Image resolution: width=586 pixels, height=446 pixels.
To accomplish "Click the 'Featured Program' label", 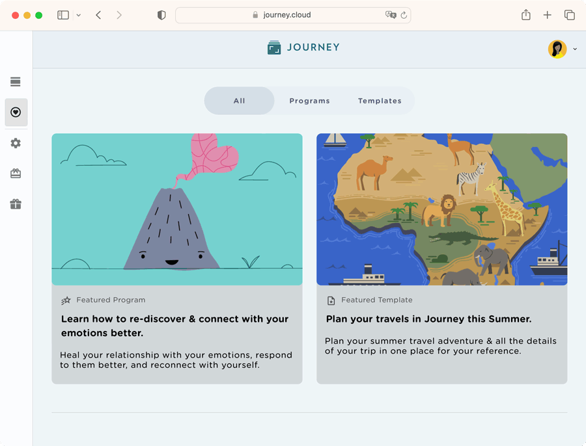I will tap(111, 300).
